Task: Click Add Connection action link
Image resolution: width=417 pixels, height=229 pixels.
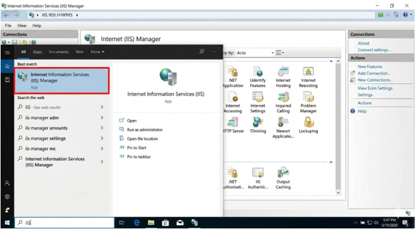Action: [374, 73]
